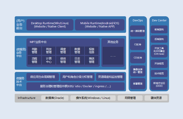Select the 计算中心 module tile
This screenshot has width=183, height=119.
click(x=49, y=60)
